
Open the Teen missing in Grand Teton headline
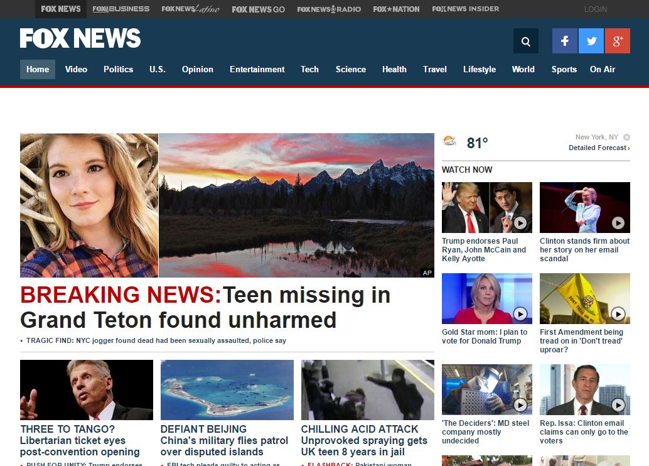(205, 307)
